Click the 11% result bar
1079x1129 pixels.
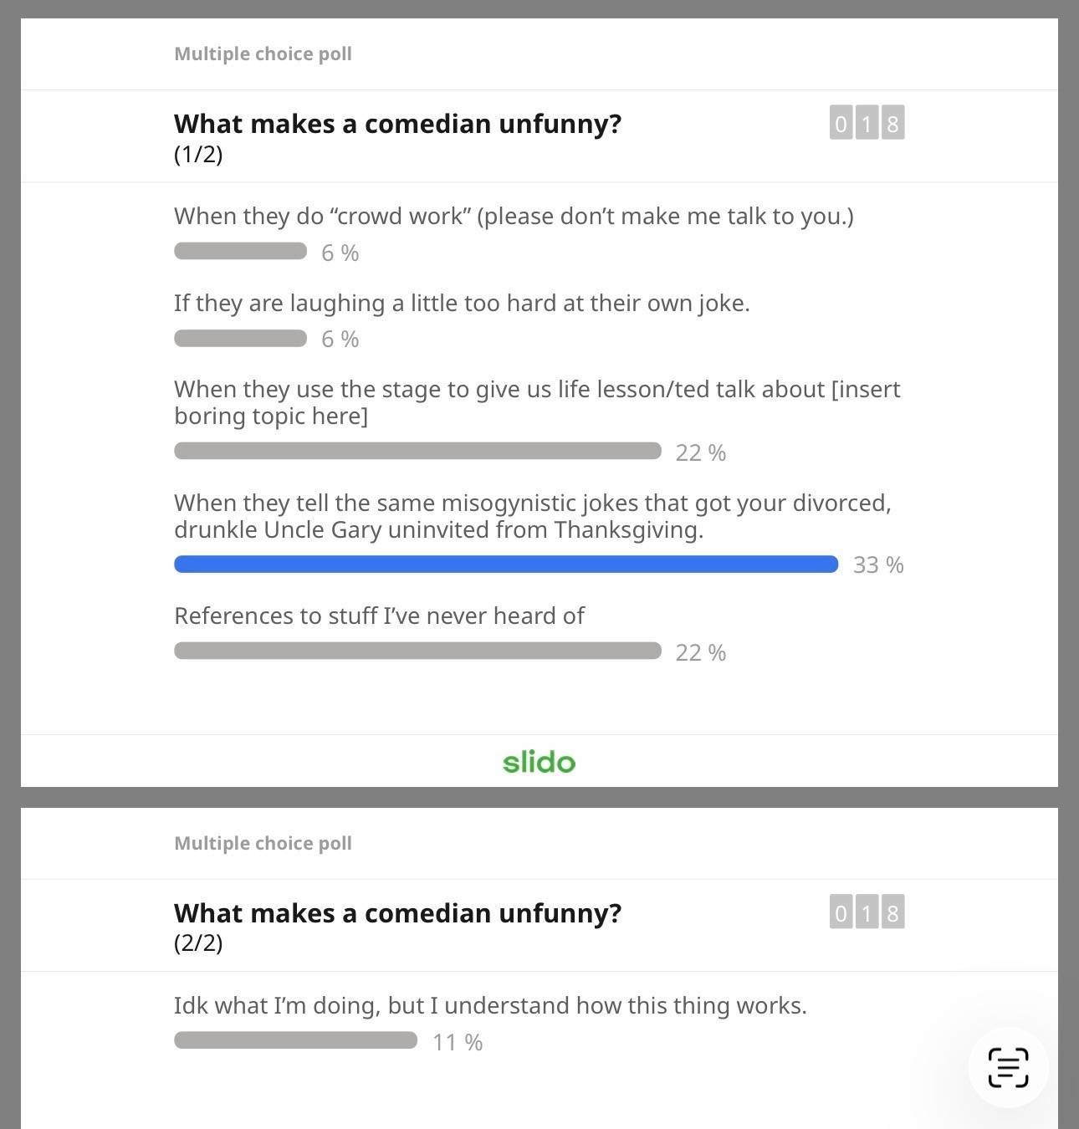pos(295,1040)
